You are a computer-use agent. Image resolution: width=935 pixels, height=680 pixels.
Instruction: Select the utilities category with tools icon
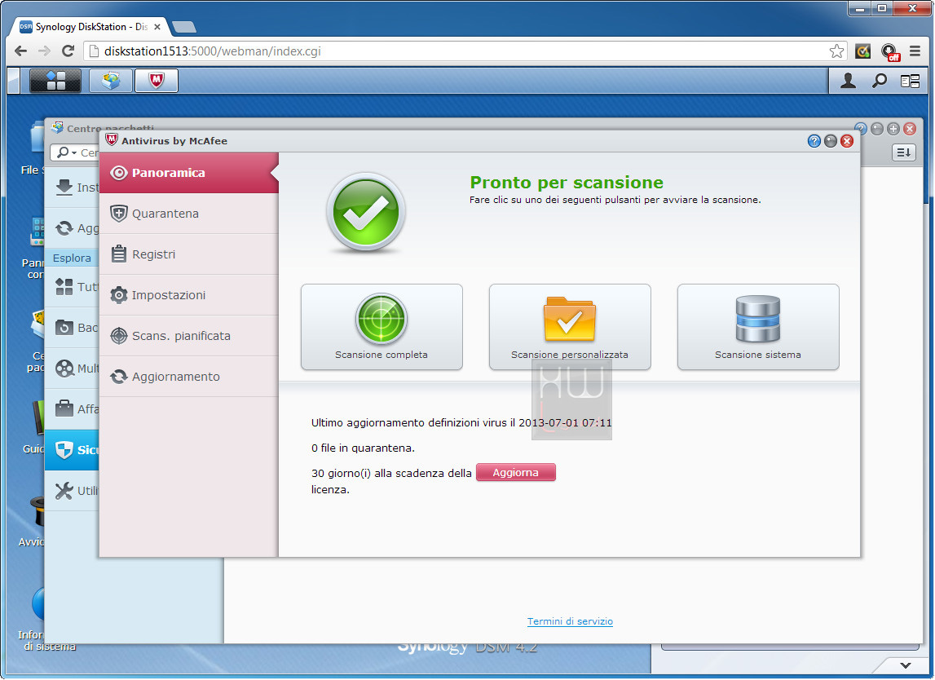(x=73, y=491)
